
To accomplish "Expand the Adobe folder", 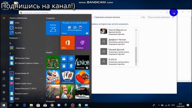I will pyautogui.click(x=26, y=78).
